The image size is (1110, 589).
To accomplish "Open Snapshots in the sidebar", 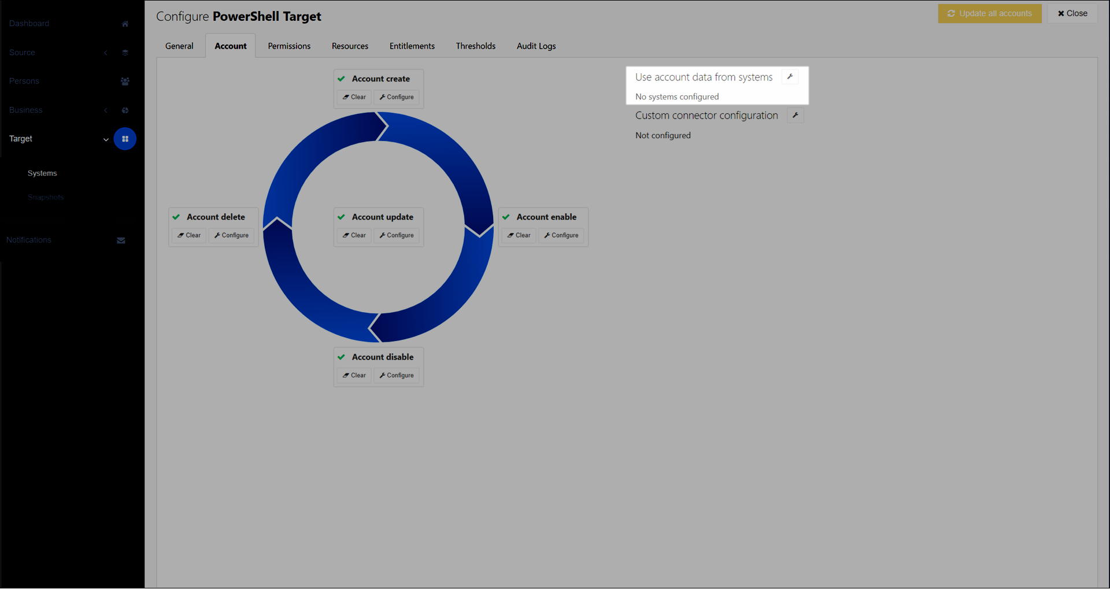I will [46, 198].
